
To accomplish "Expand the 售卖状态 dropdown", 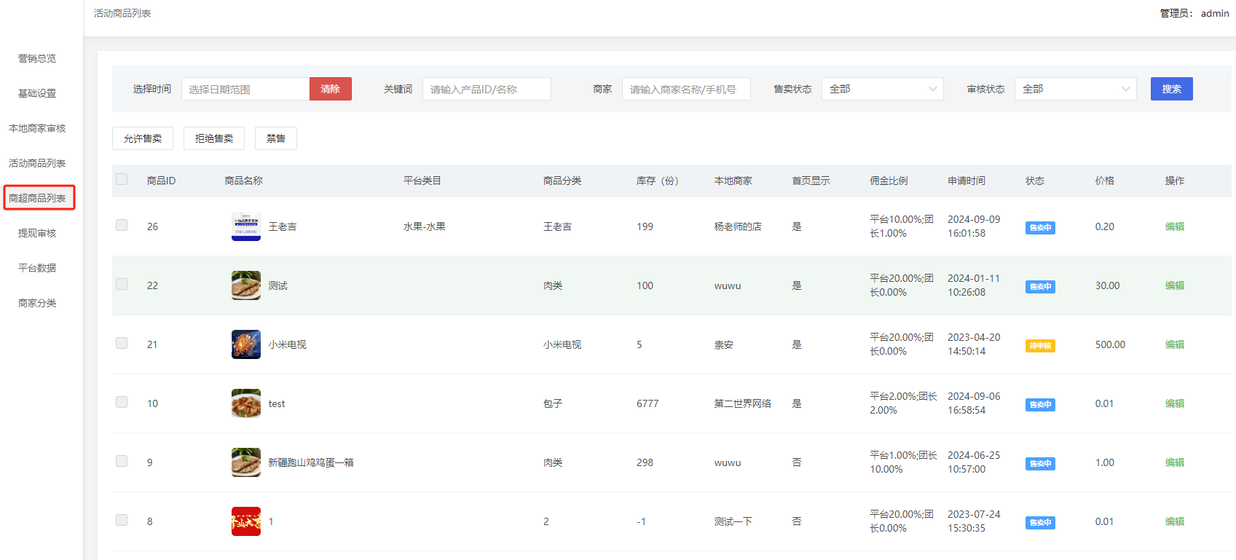I will click(x=882, y=89).
